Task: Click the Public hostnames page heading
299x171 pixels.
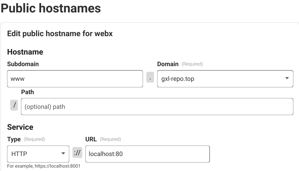Action: (51, 8)
